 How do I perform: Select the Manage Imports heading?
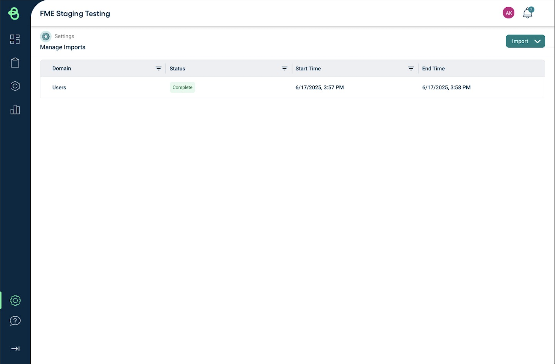point(62,47)
